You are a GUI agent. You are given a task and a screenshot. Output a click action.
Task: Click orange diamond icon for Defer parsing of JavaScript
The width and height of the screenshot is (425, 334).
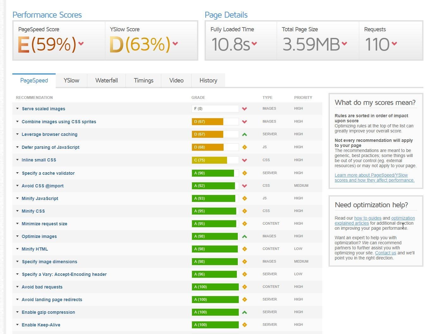tap(244, 147)
